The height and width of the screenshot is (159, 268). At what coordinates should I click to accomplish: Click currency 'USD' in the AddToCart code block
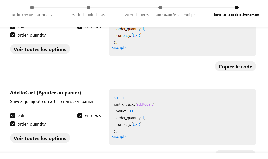coord(129,125)
